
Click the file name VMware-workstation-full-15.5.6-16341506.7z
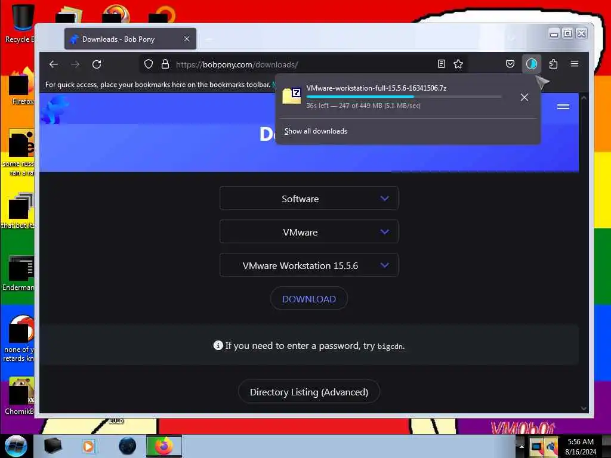point(377,88)
